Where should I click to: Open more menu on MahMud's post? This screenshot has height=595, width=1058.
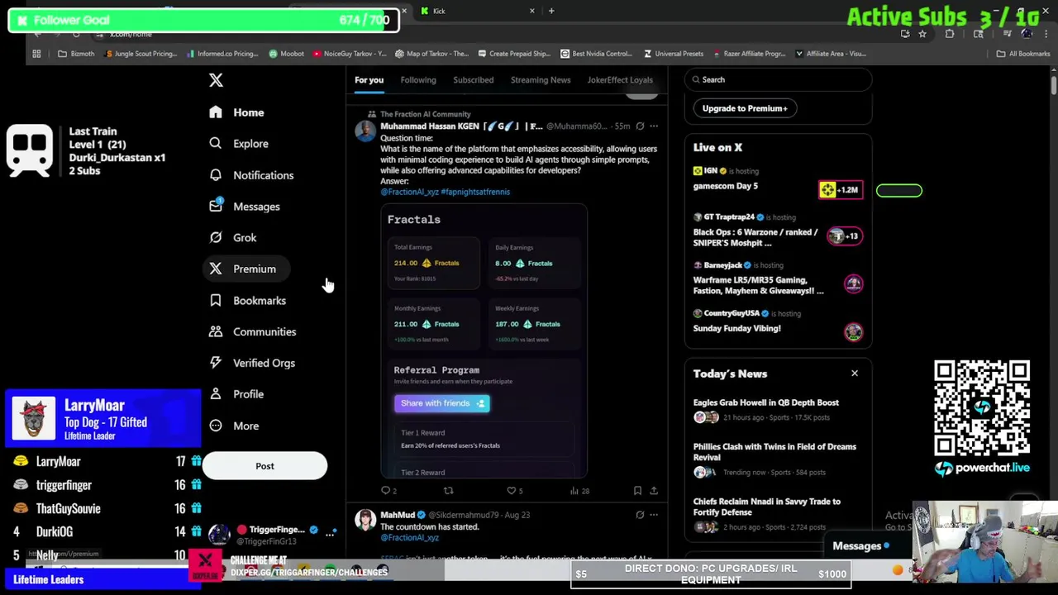(654, 515)
